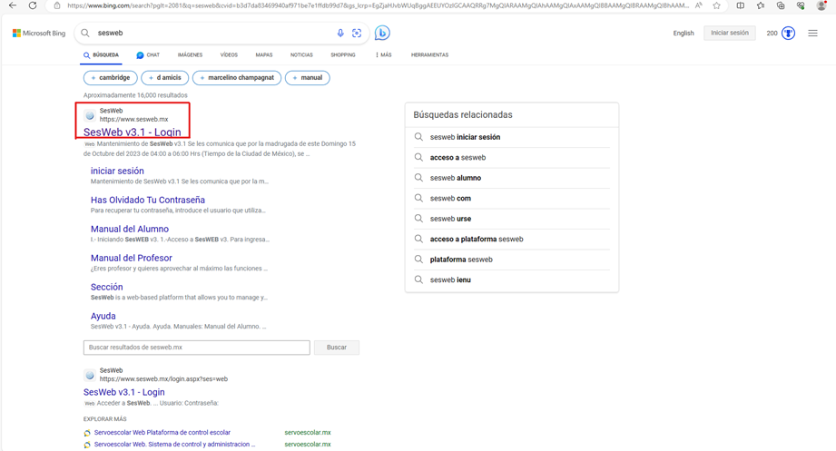Click the browser address bar URL
836x451 pixels.
378,5
